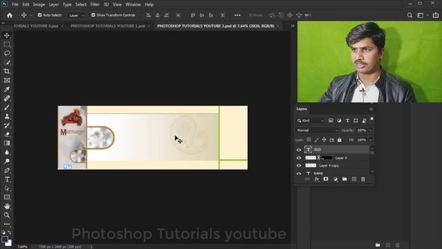Expand status bar info arrow

91,247
